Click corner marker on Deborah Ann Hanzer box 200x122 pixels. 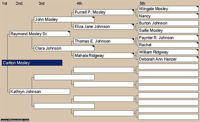pos(197,57)
